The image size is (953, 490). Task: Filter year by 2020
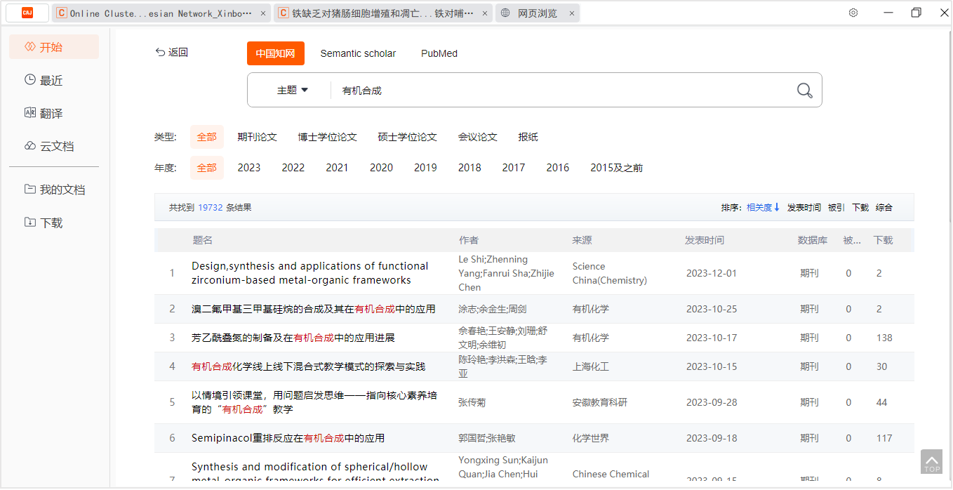tap(381, 168)
